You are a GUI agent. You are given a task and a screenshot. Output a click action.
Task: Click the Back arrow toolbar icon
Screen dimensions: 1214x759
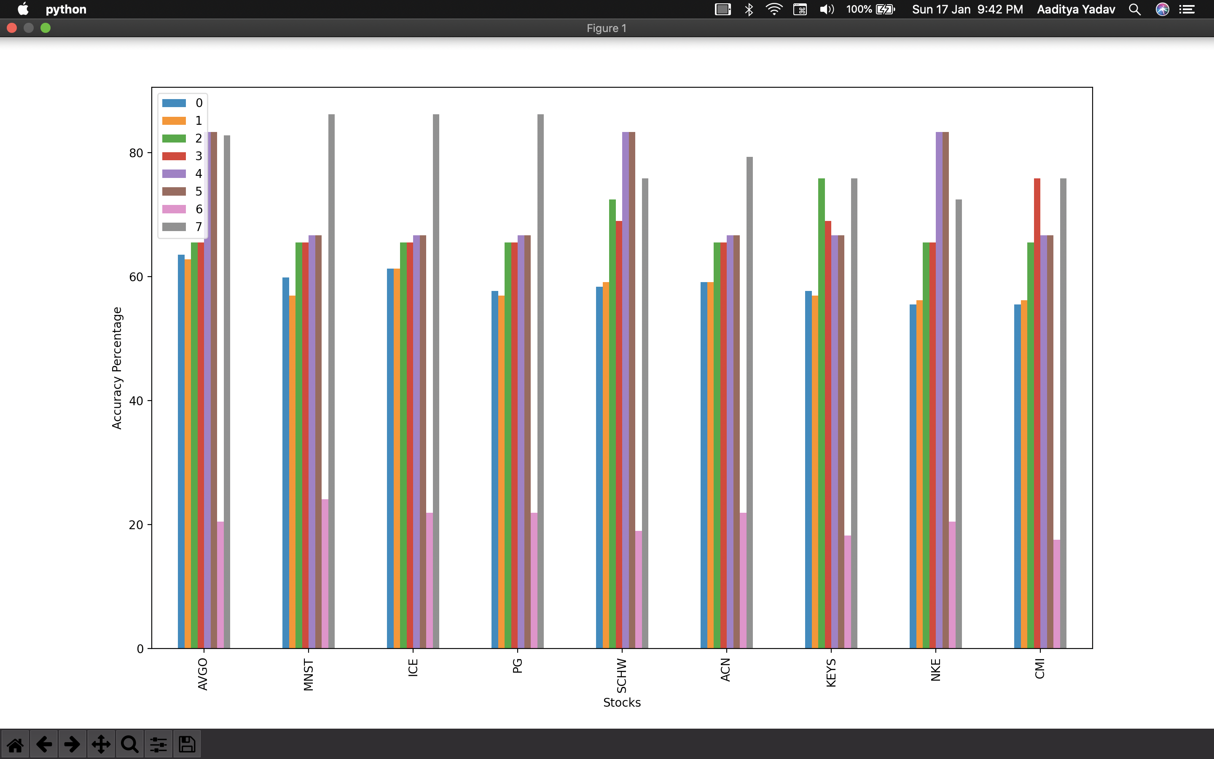coord(44,744)
